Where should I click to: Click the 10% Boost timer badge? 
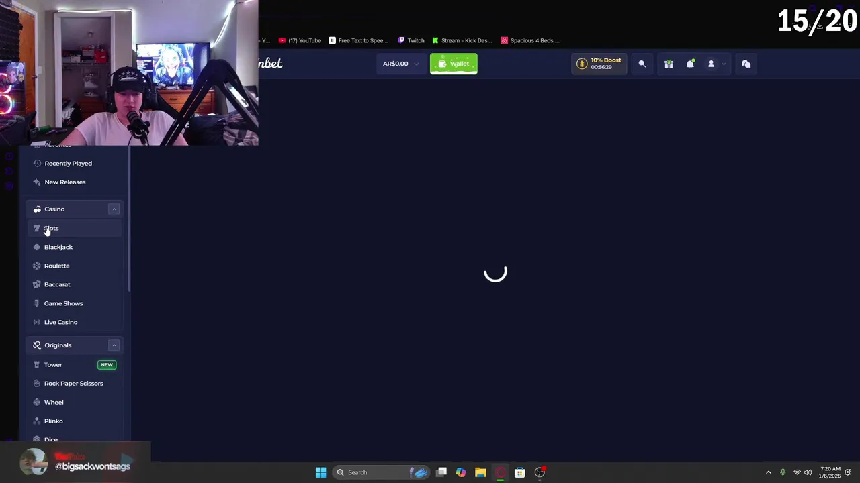(599, 64)
